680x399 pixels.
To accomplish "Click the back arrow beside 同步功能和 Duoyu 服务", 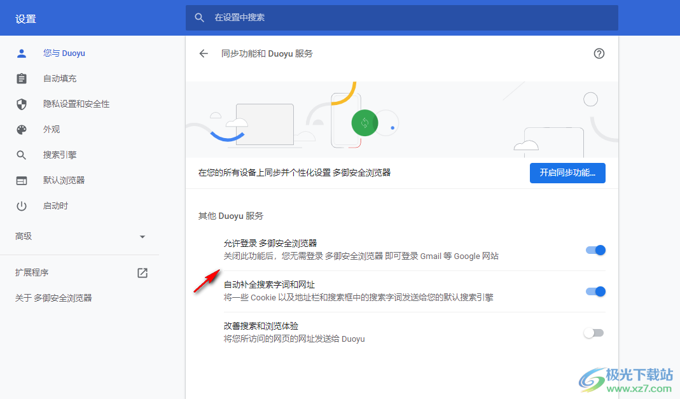I will [204, 53].
